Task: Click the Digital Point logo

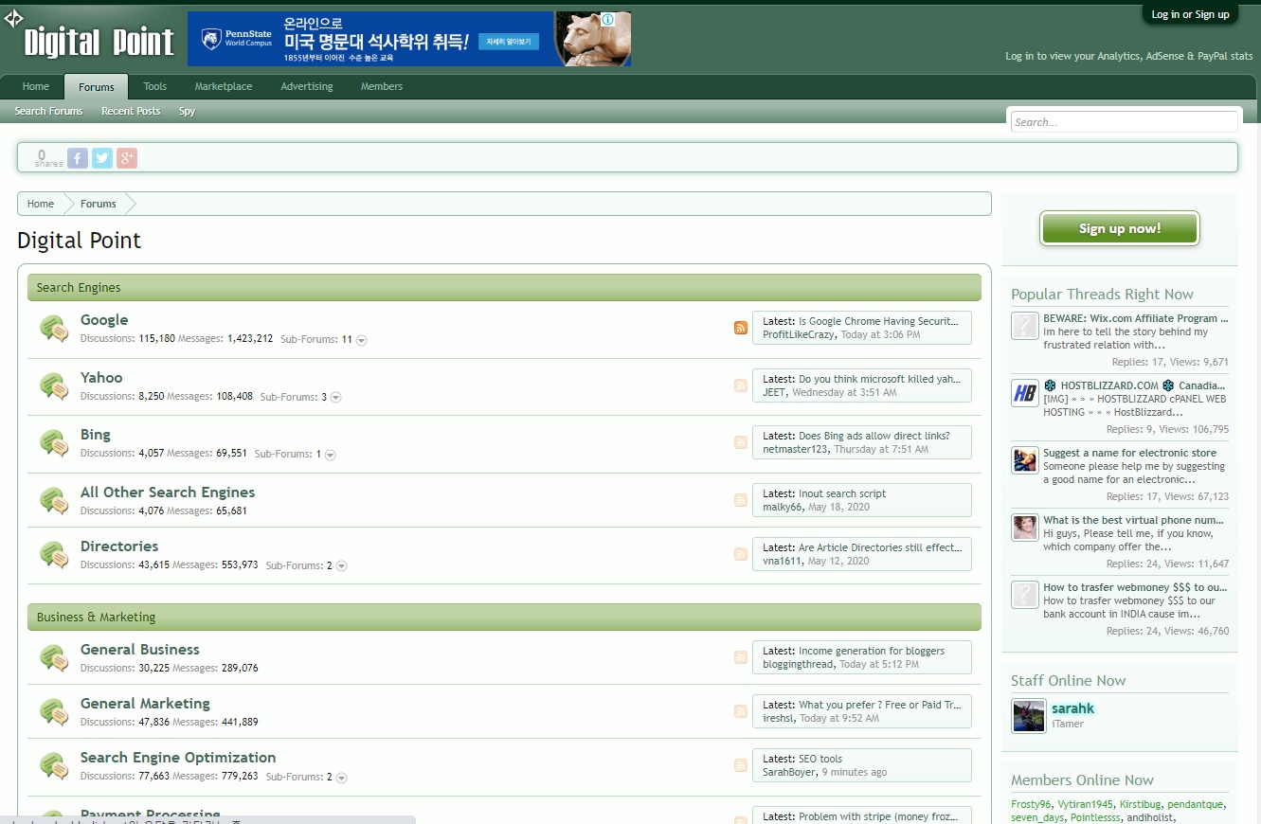Action: 99,42
